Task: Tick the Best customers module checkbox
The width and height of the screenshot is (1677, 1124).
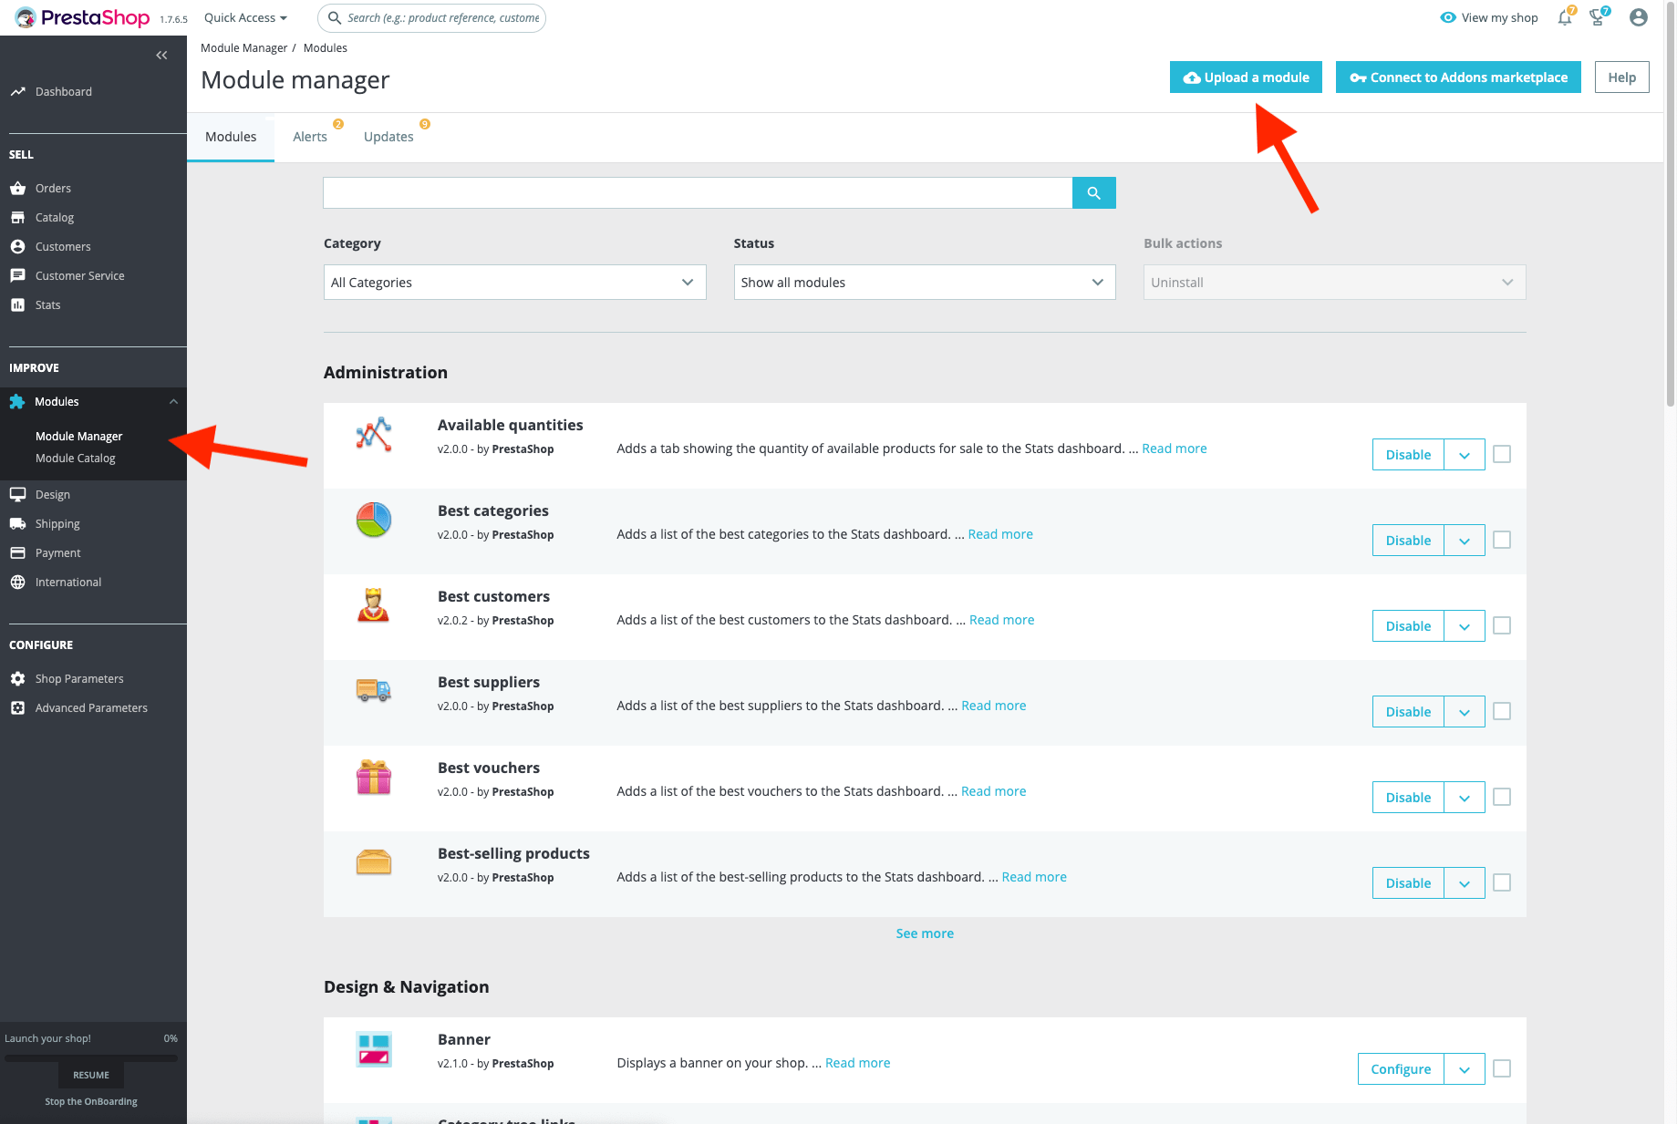Action: [x=1502, y=625]
